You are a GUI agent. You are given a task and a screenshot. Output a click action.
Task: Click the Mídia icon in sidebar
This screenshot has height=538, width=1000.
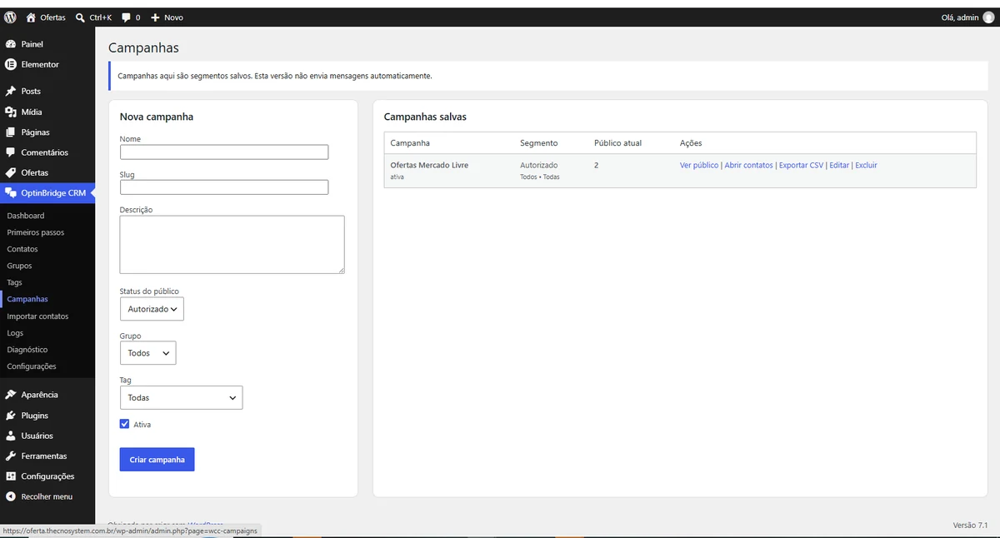coord(11,112)
